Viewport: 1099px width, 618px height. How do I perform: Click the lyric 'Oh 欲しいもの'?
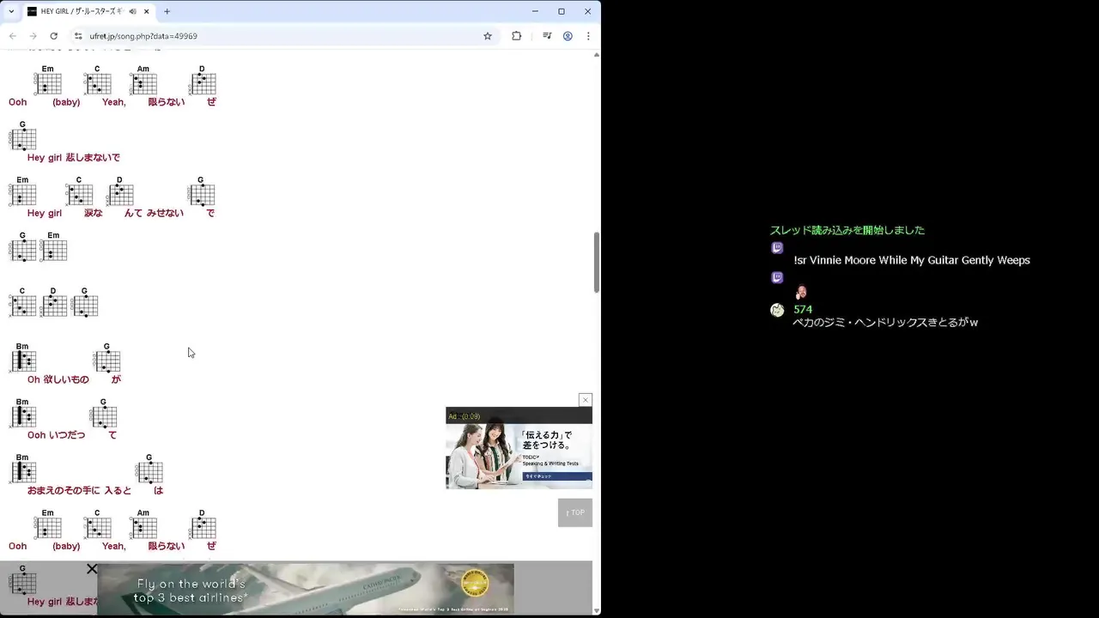click(x=58, y=379)
